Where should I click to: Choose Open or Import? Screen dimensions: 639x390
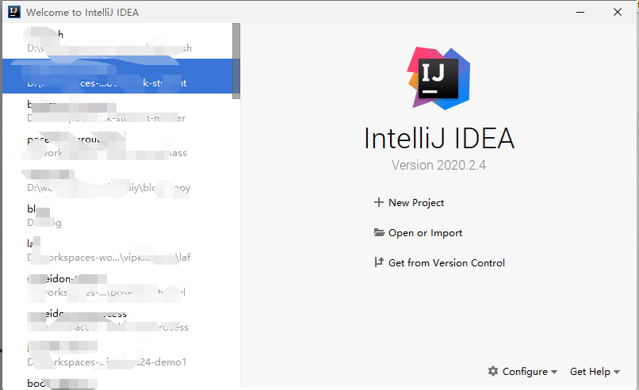coord(418,233)
